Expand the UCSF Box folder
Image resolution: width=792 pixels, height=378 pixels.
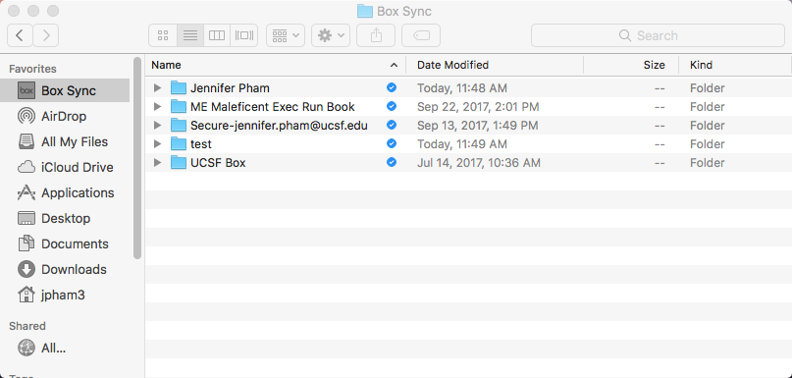[158, 163]
